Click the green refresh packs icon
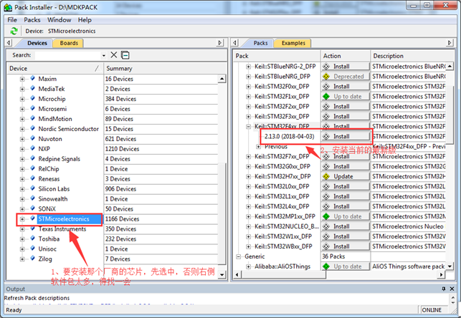 click(13, 31)
